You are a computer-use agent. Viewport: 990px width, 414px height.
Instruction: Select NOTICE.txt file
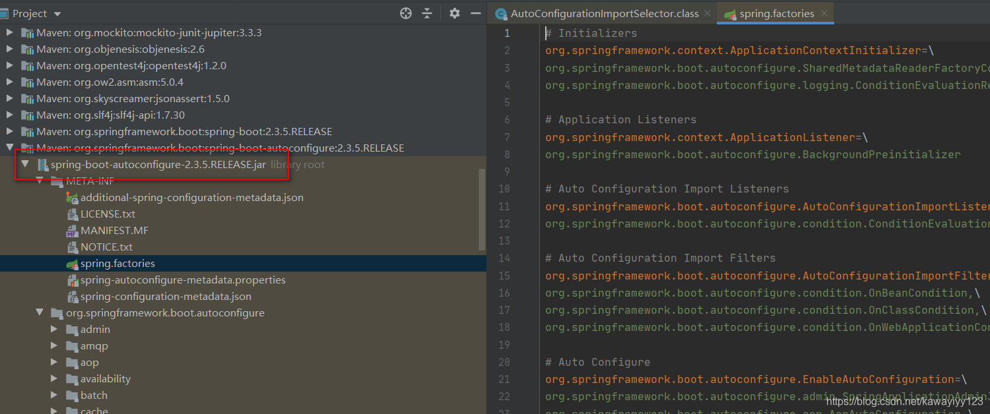click(x=106, y=247)
